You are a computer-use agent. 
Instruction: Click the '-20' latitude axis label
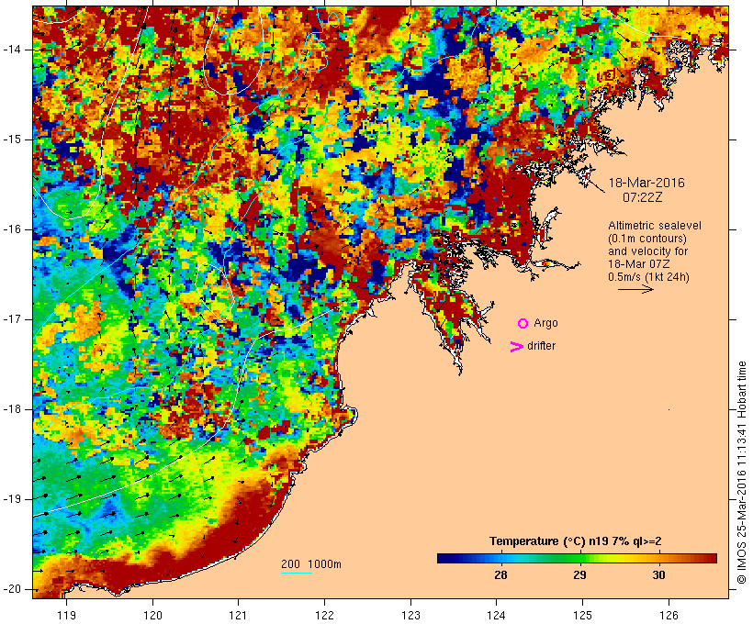12,589
